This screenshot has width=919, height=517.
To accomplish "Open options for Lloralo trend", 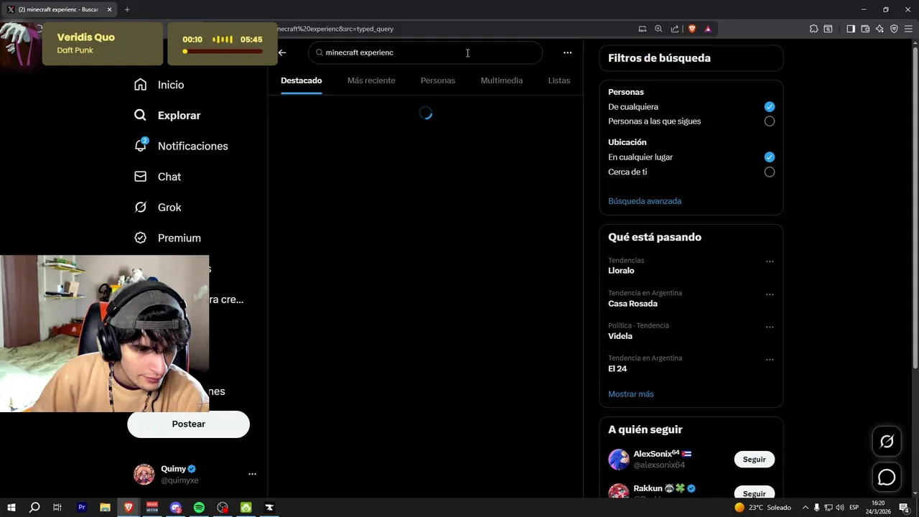I will click(770, 261).
